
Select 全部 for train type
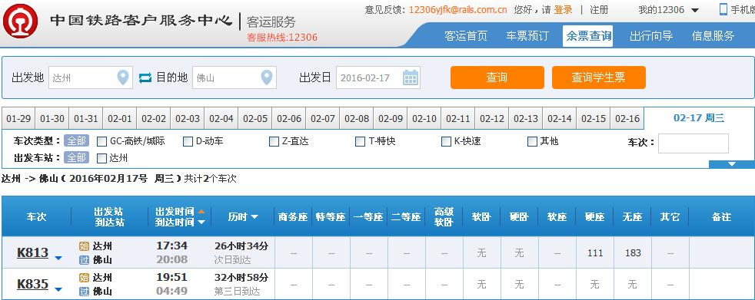pyautogui.click(x=76, y=141)
